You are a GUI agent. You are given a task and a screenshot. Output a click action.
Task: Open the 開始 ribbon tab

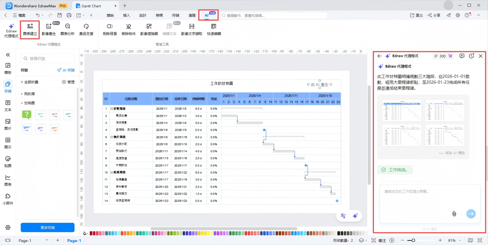(x=110, y=15)
